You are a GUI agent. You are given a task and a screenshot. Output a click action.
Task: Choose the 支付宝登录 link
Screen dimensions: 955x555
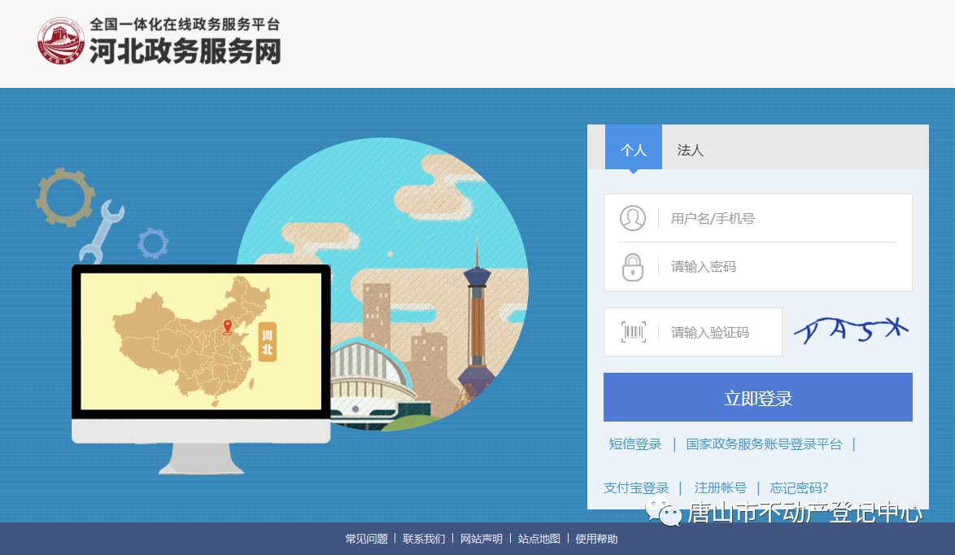(x=635, y=488)
